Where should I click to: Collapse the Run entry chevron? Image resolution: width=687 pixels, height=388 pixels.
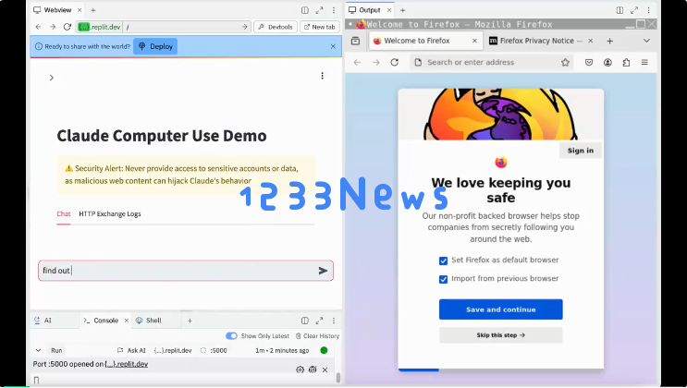pyautogui.click(x=38, y=350)
